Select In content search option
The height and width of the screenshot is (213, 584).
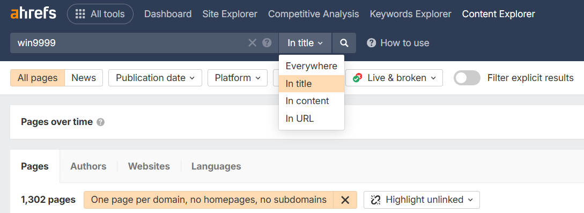312,101
